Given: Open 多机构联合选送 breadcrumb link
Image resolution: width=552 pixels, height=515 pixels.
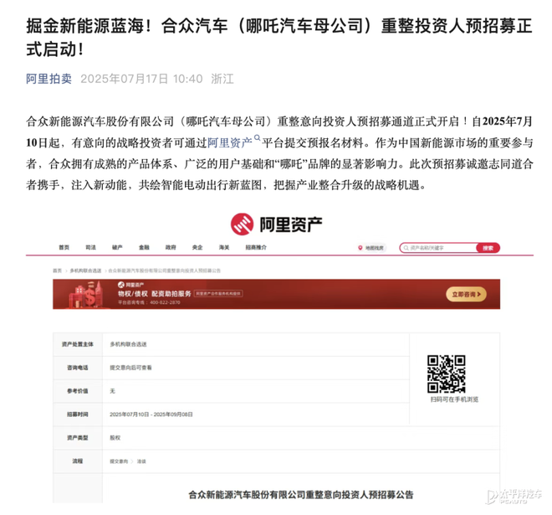Looking at the screenshot, I should (x=85, y=270).
